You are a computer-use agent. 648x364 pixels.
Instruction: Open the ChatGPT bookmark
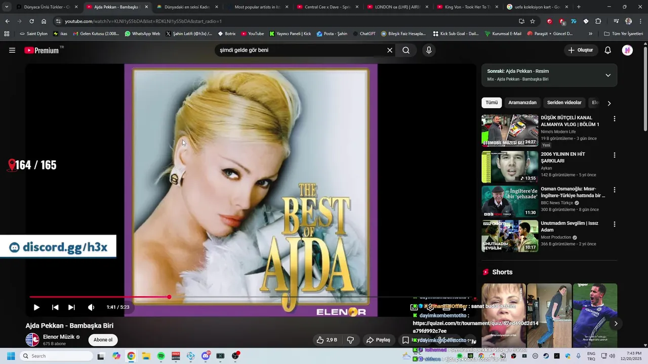(364, 34)
